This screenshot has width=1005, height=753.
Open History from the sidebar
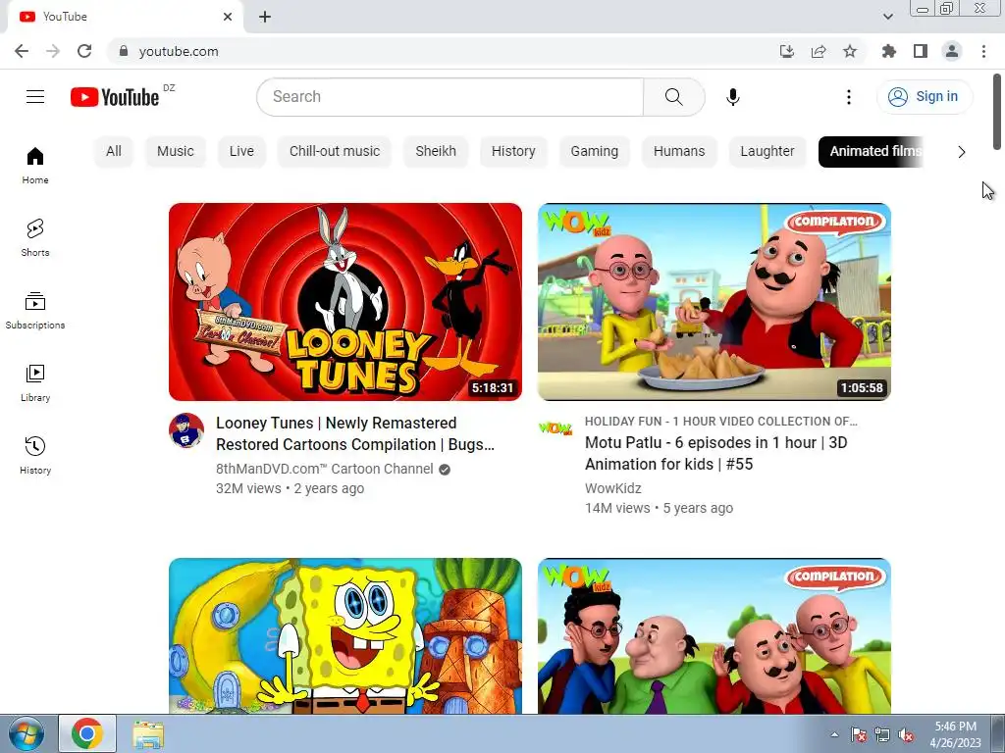point(35,455)
